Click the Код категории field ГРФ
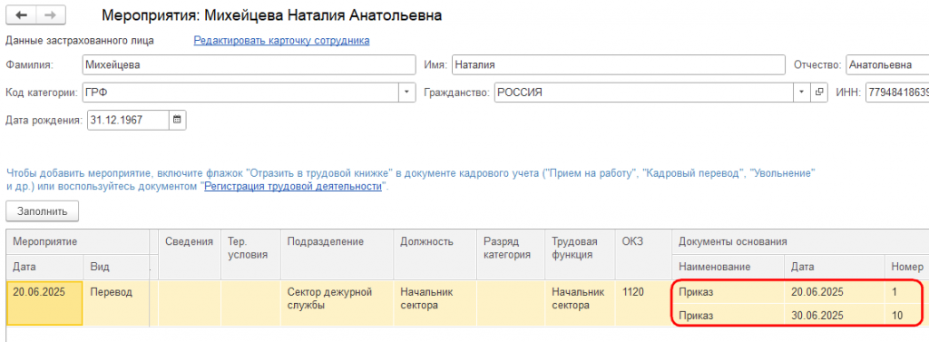Image resolution: width=929 pixels, height=342 pixels. 240,93
